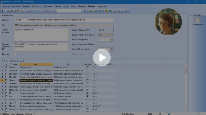The height and width of the screenshot is (115, 206).
Task: Open the Fakturace menu
Action: (x=48, y=6)
